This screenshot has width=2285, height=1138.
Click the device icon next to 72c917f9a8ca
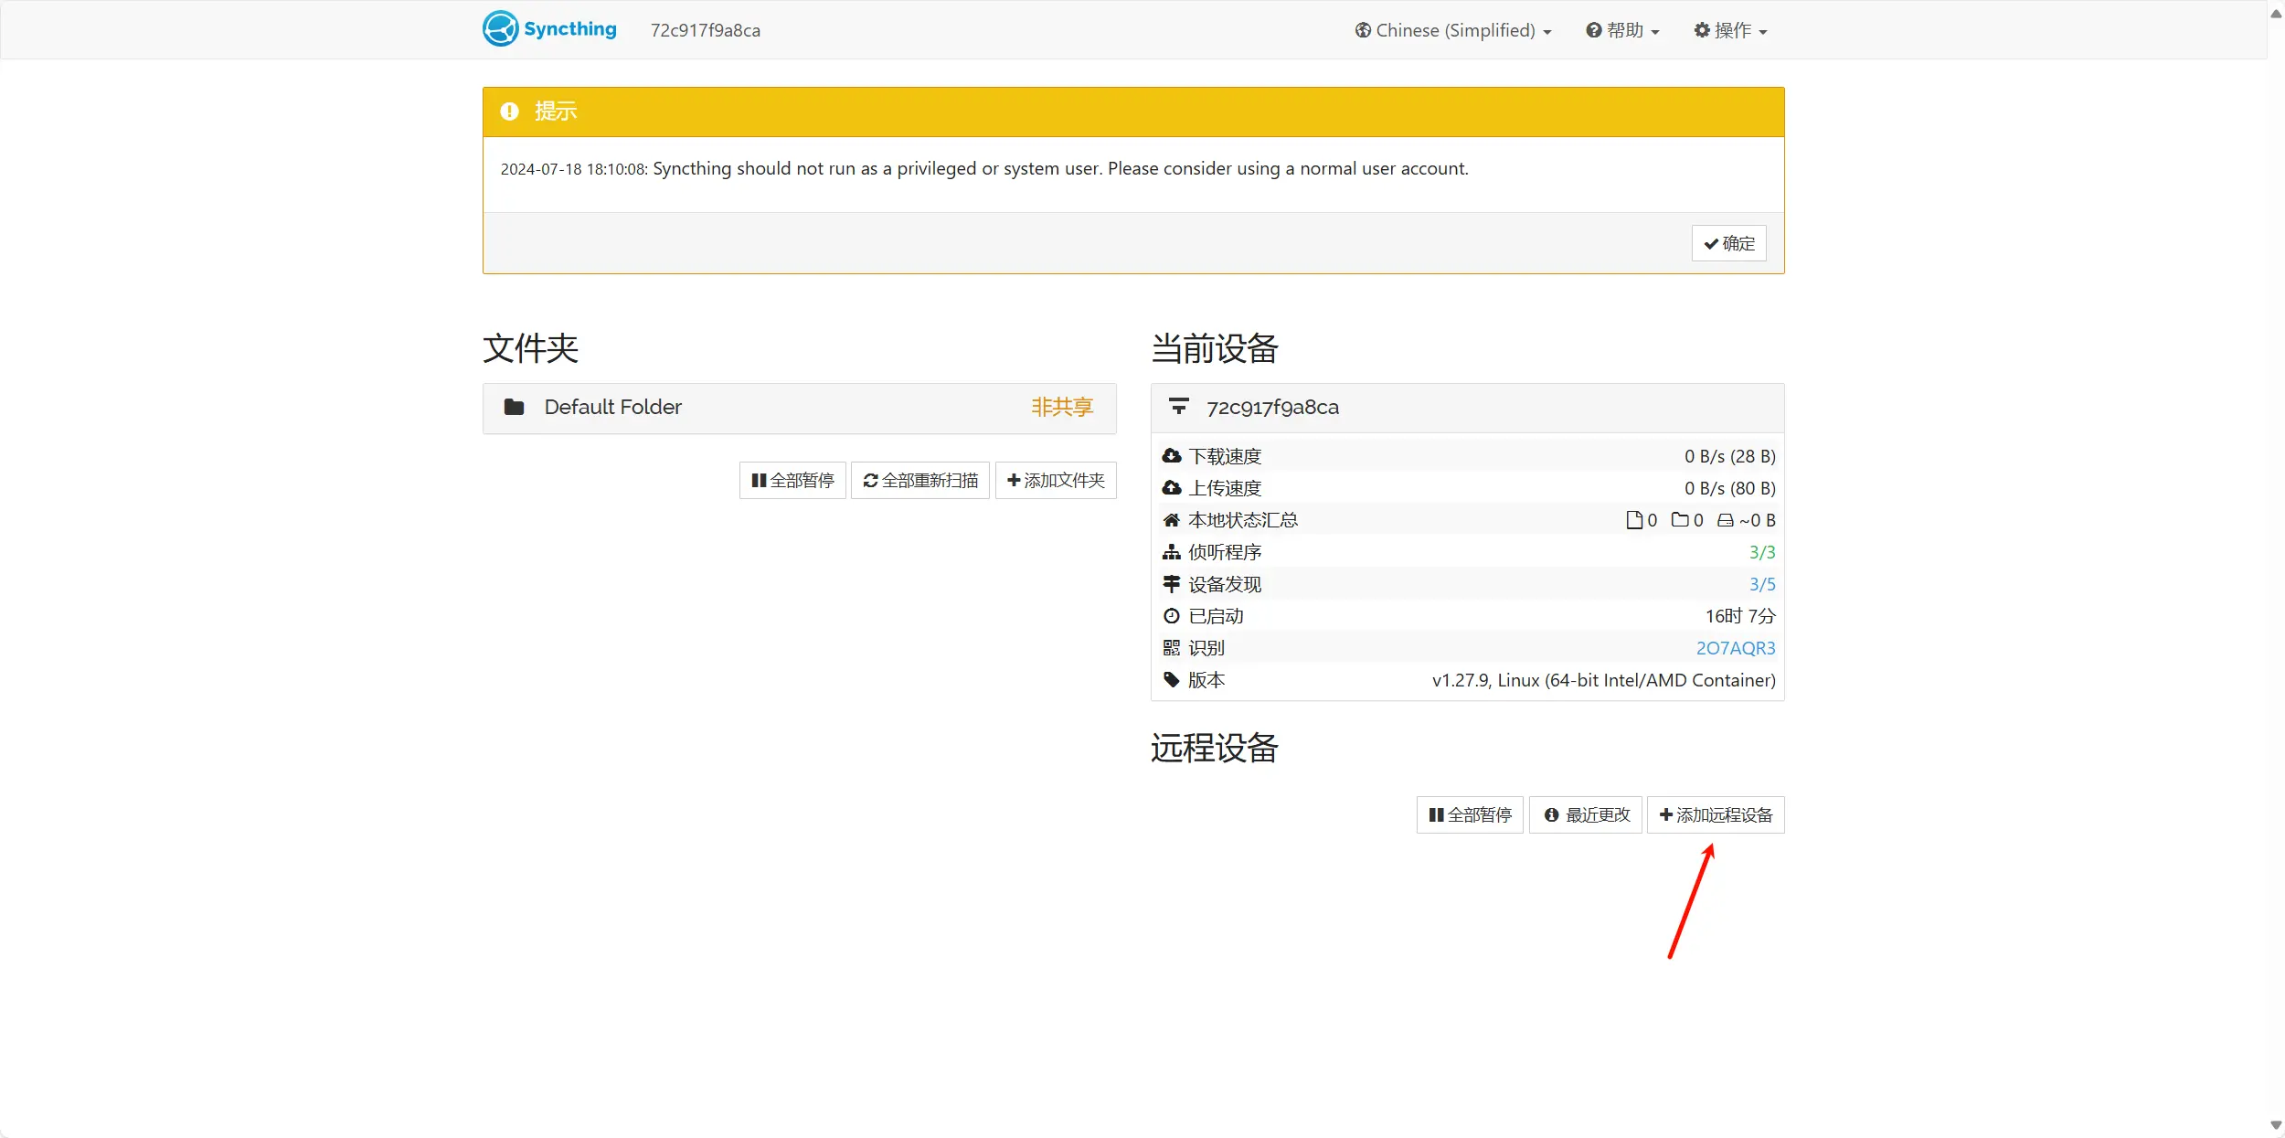point(1178,407)
